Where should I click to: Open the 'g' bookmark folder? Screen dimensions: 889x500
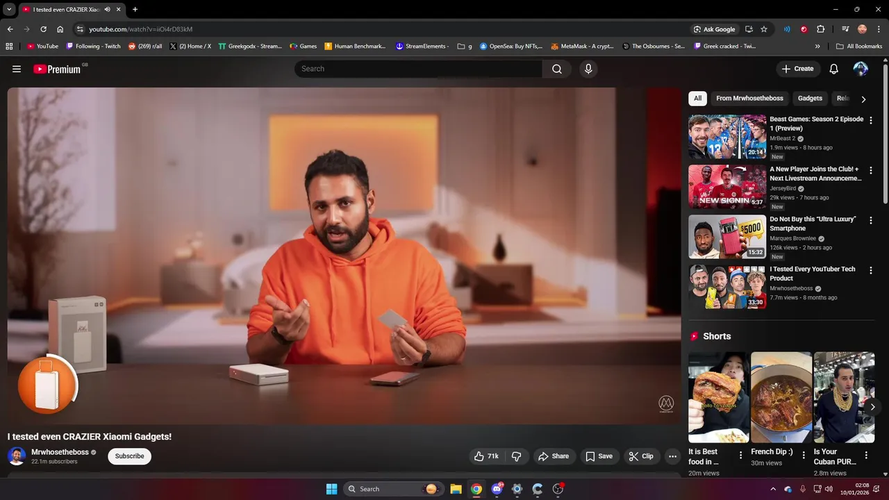point(465,47)
